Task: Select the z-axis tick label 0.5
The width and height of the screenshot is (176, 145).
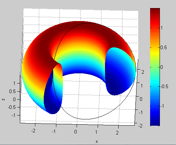Action: [x=12, y=91]
